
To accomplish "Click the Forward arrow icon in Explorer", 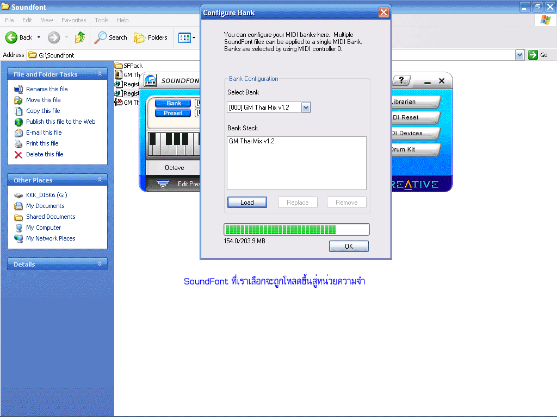I will [x=54, y=37].
